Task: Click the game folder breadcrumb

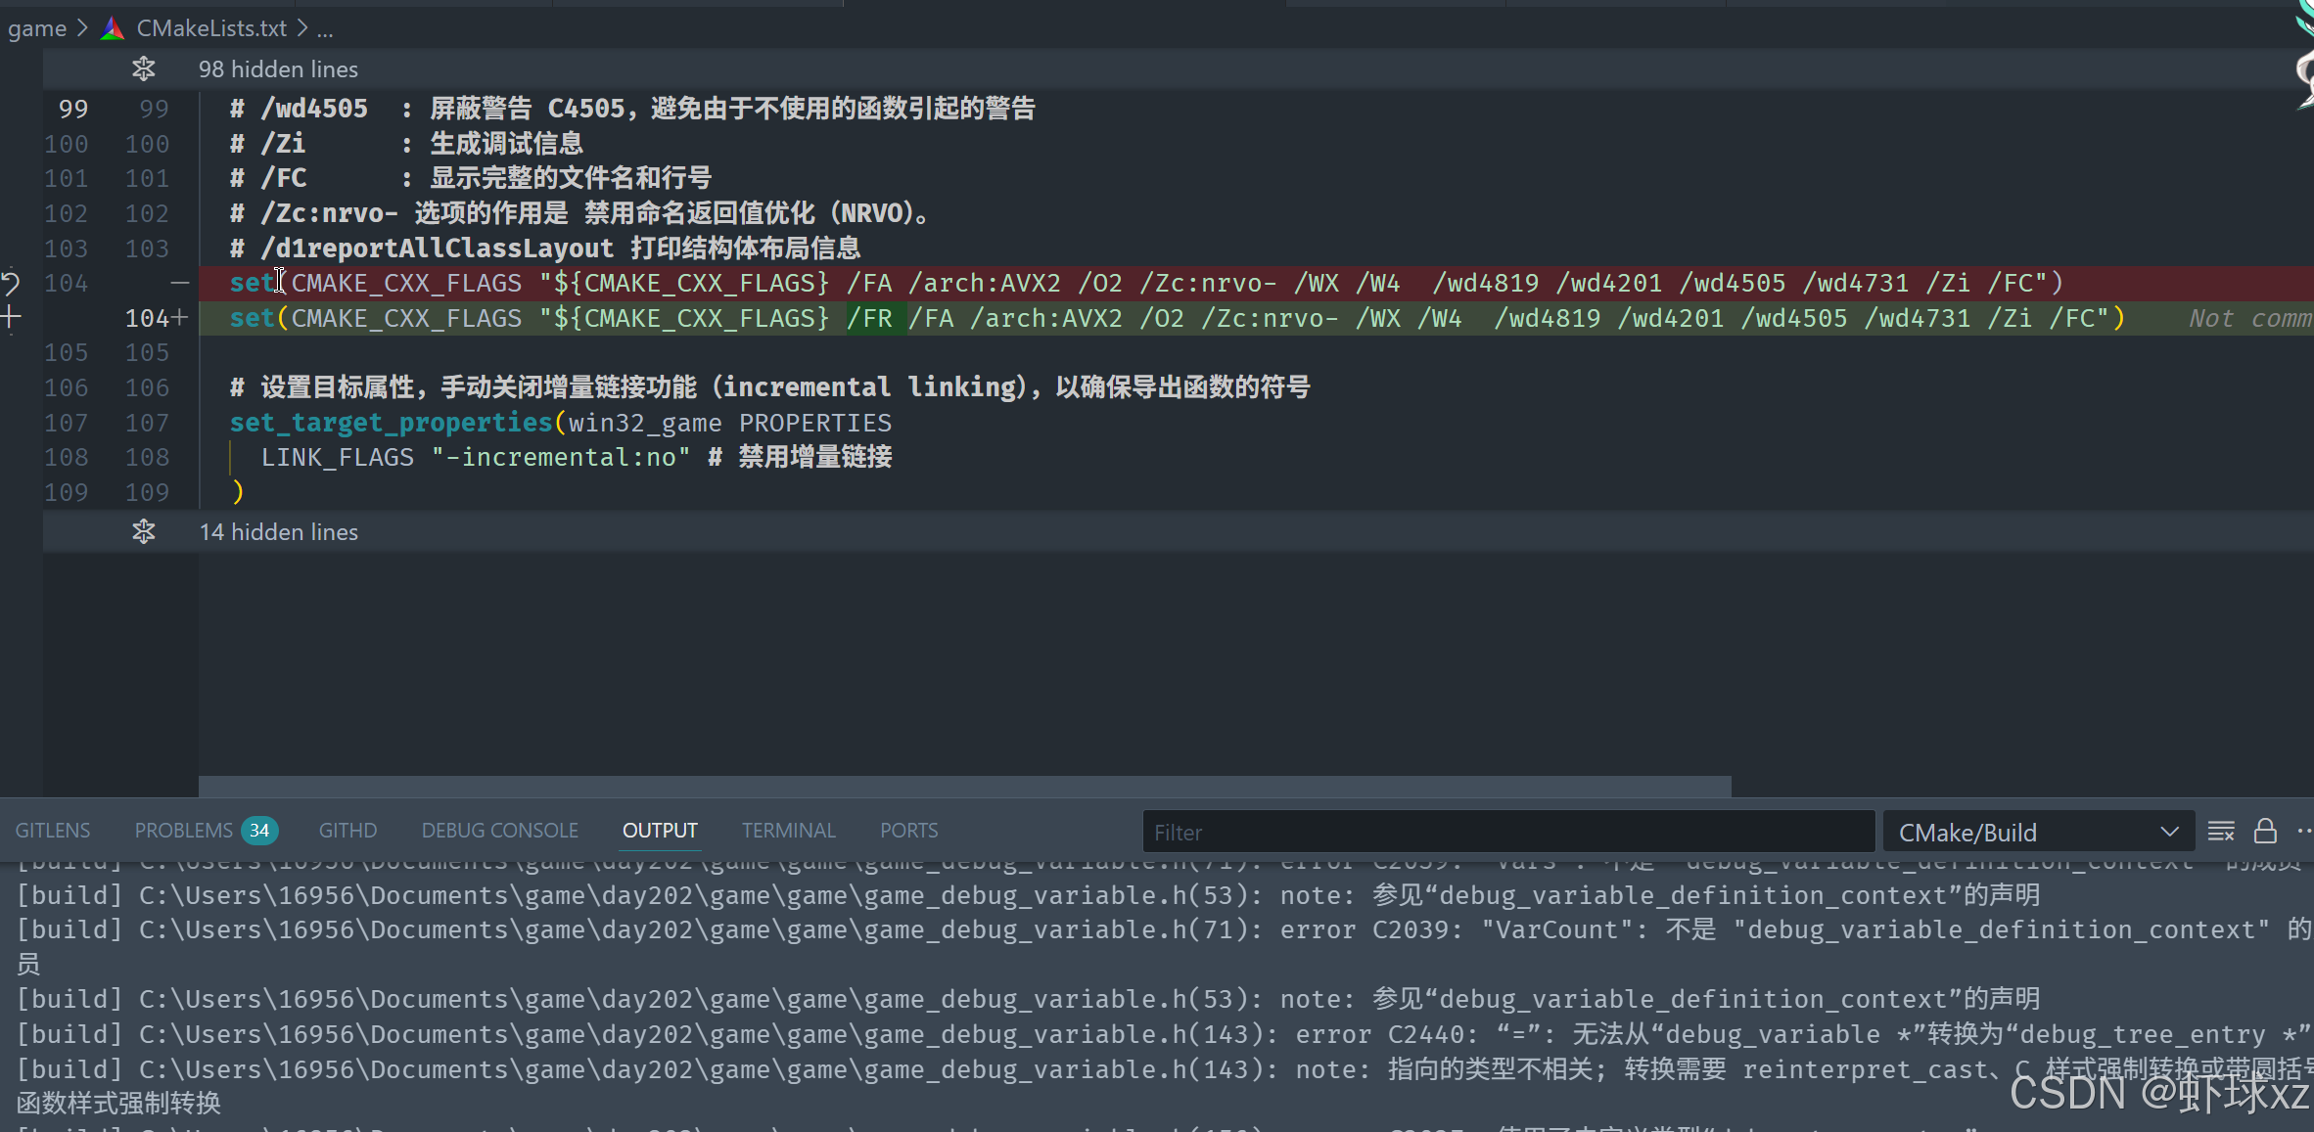Action: click(x=36, y=28)
